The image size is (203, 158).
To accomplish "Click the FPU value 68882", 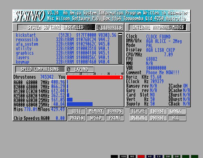I will [152, 59].
